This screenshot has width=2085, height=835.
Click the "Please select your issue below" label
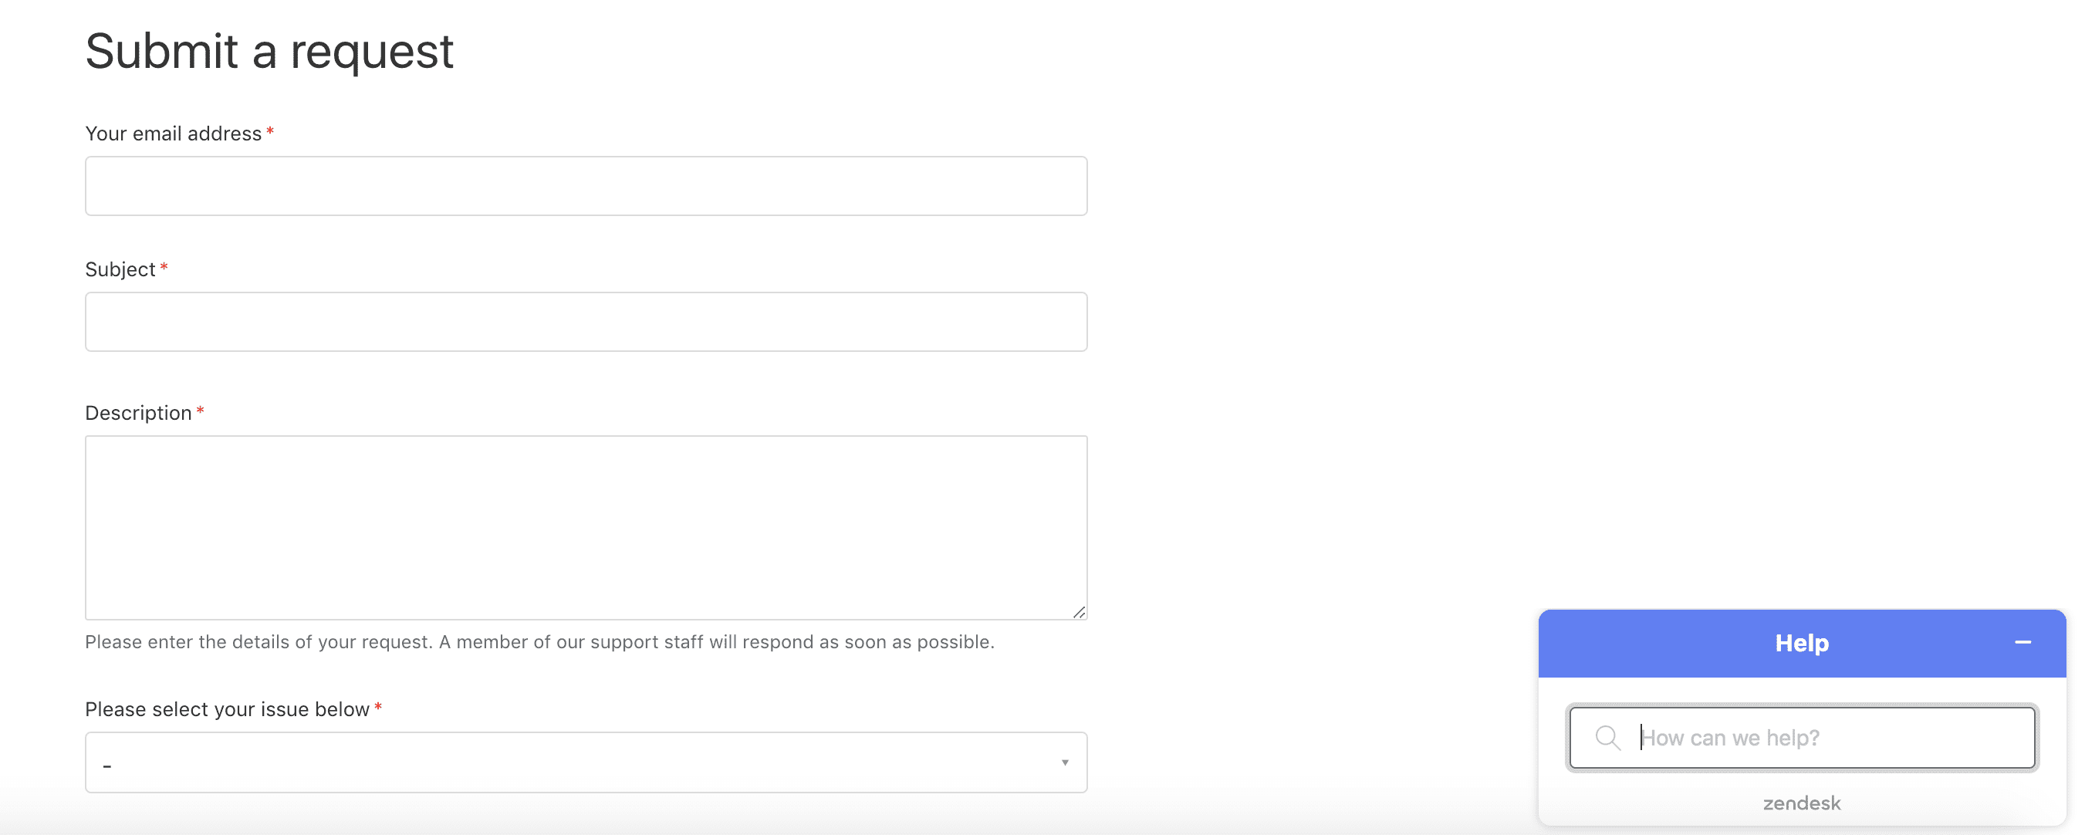click(227, 709)
